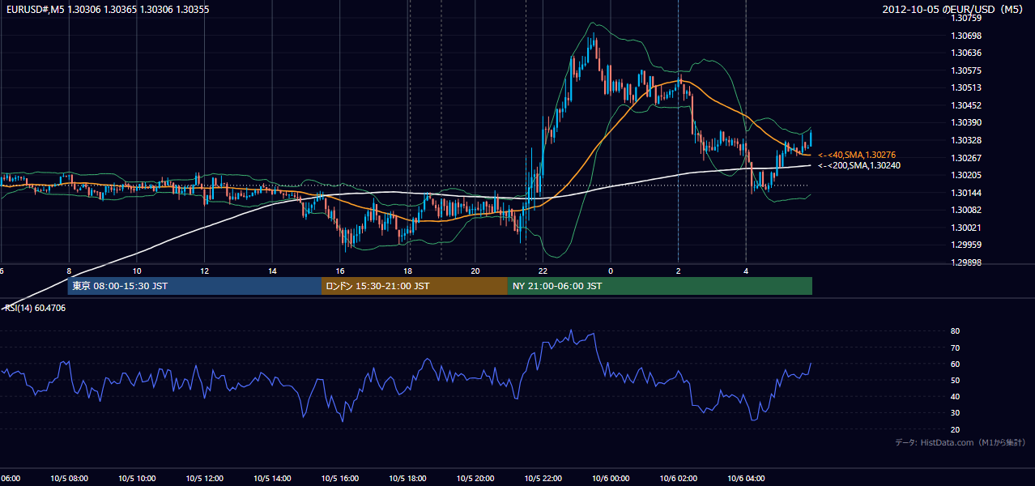
Task: Click hour label 0 under price chart
Action: (x=611, y=271)
